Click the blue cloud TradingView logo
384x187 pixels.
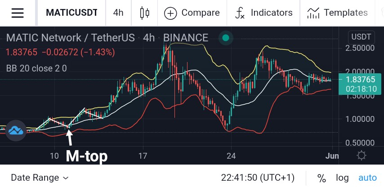coord(16,130)
